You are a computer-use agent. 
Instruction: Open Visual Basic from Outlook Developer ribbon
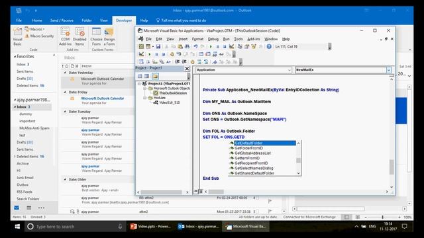point(18,36)
